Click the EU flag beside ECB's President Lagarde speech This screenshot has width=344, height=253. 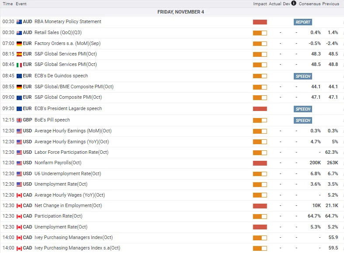tap(19, 109)
